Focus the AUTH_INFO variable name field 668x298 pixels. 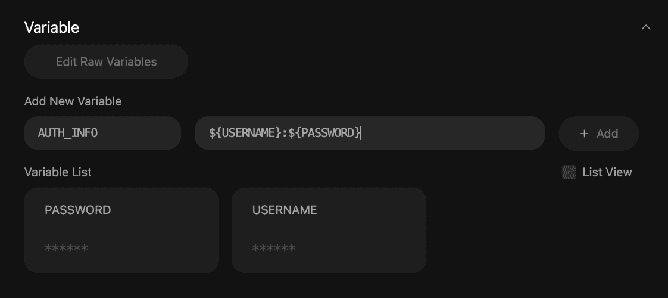102,133
